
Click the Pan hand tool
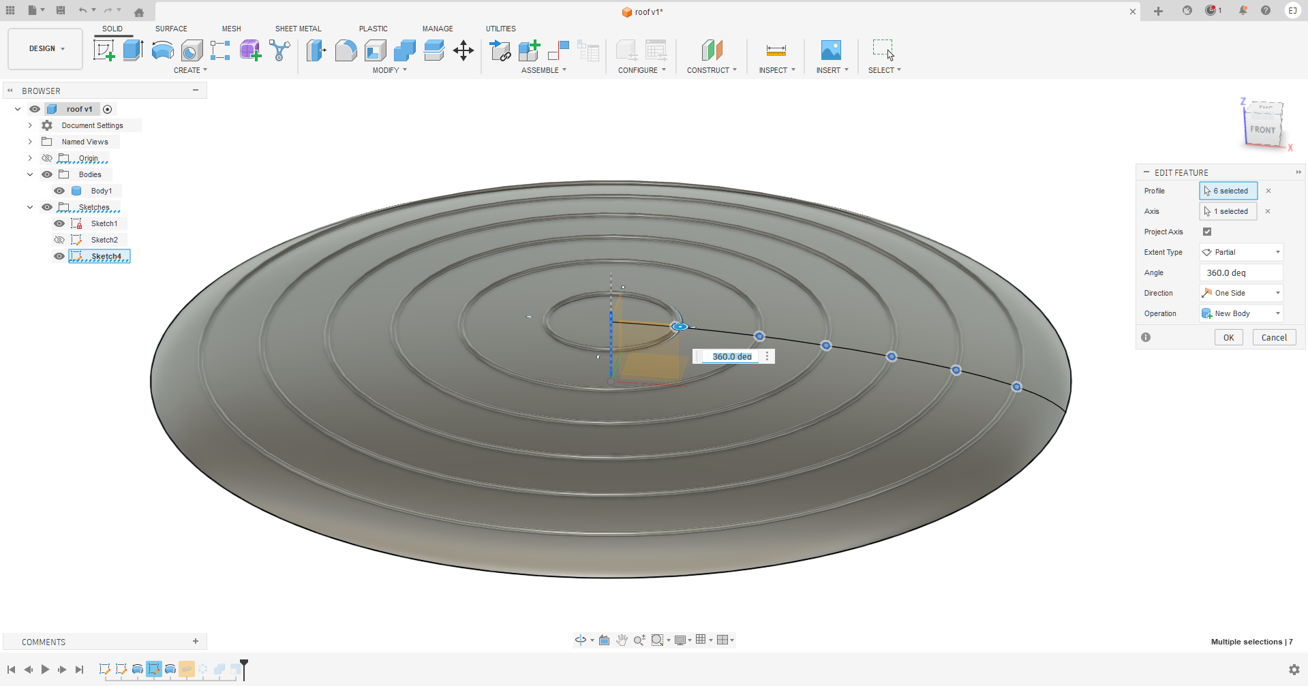tap(622, 640)
